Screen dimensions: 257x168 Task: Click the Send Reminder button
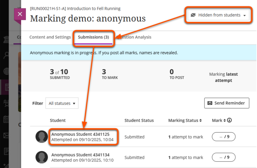(x=226, y=103)
